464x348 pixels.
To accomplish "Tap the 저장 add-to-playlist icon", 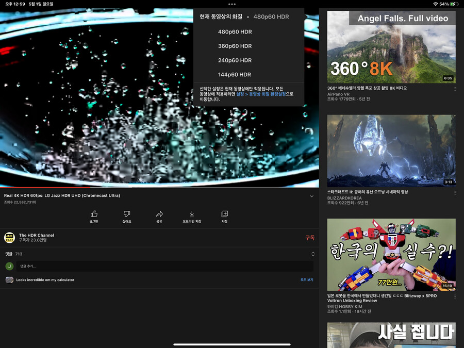I will [224, 214].
